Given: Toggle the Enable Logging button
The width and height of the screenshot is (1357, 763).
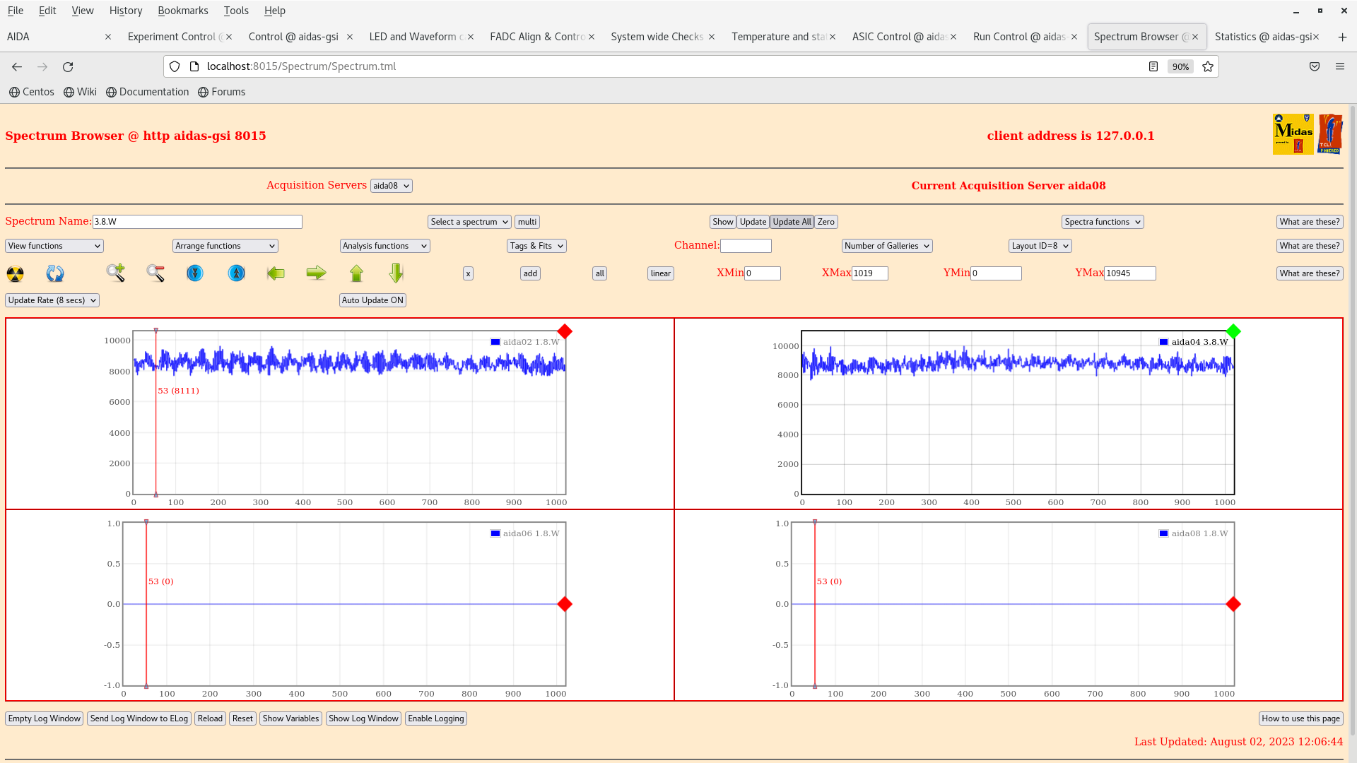Looking at the screenshot, I should [x=435, y=718].
